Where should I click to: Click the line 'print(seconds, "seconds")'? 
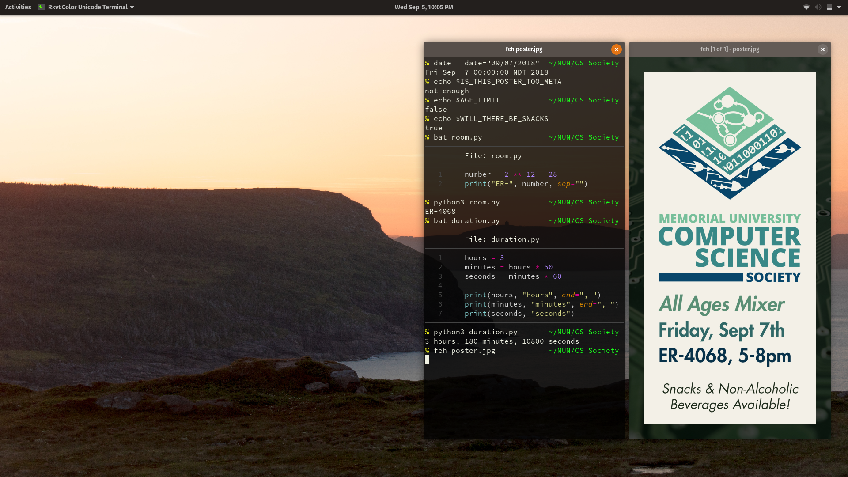click(x=520, y=314)
